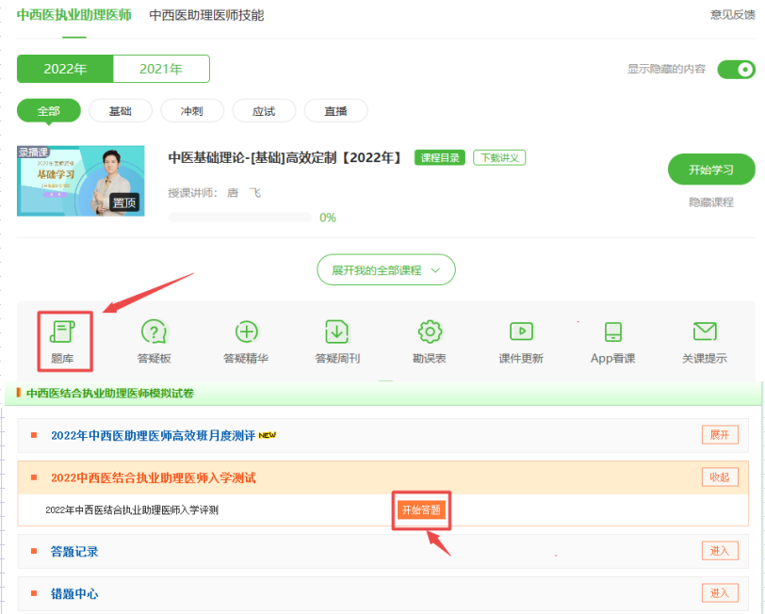
Task: Open App看课 mobile viewing option
Action: click(612, 341)
